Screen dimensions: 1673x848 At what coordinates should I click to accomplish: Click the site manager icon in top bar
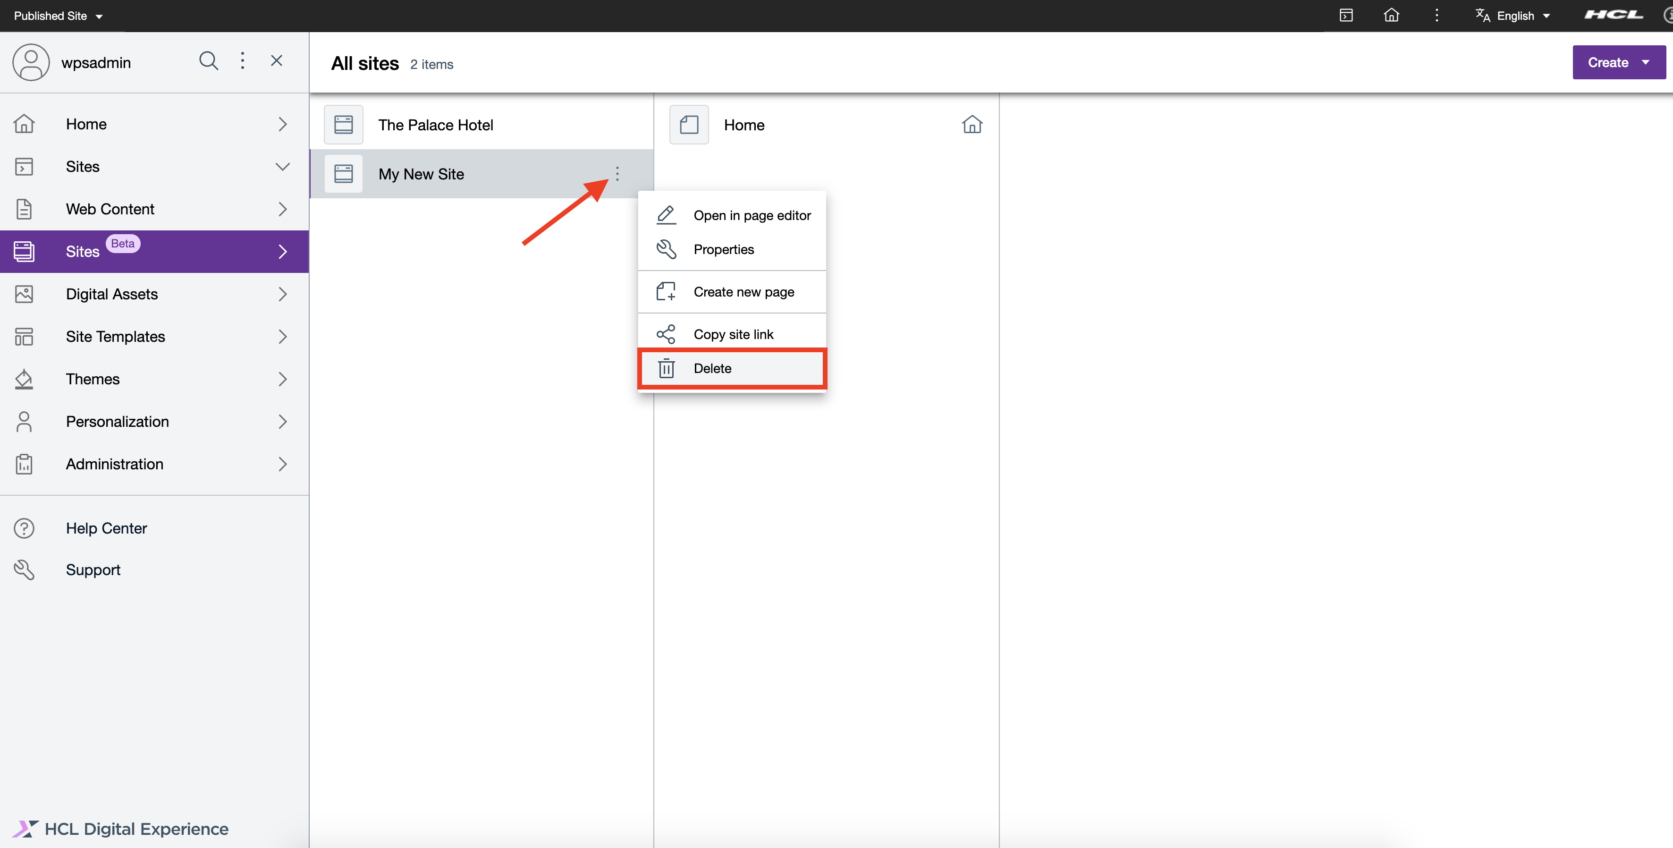1346,16
